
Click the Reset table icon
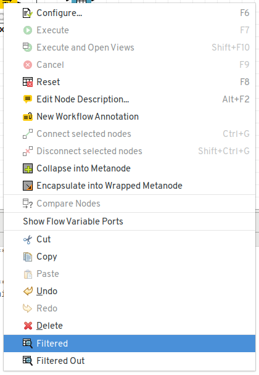(x=28, y=82)
